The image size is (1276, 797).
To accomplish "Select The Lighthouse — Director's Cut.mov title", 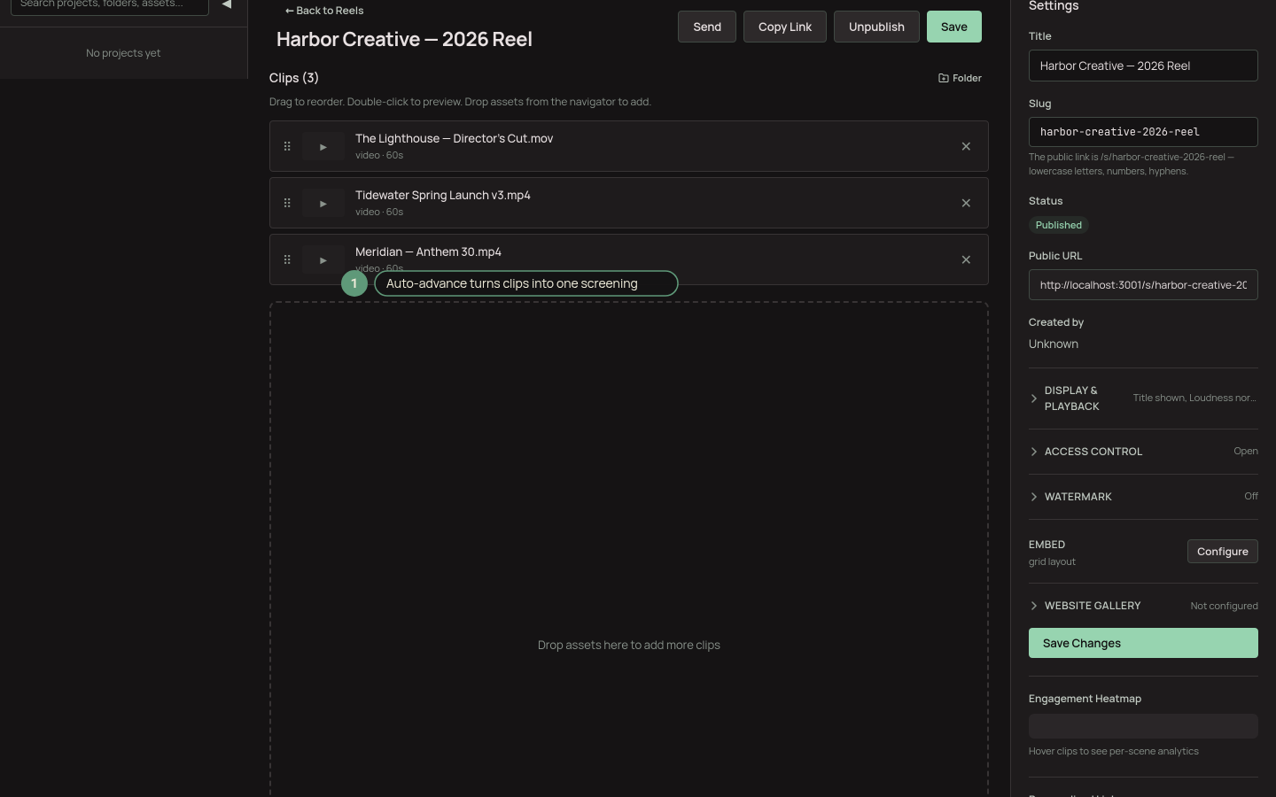I will pyautogui.click(x=454, y=138).
